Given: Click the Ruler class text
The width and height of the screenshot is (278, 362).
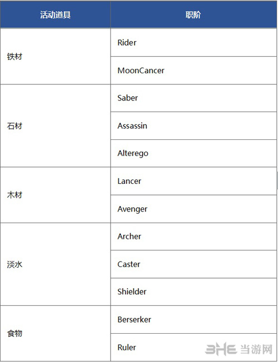Looking at the screenshot, I should (x=127, y=347).
